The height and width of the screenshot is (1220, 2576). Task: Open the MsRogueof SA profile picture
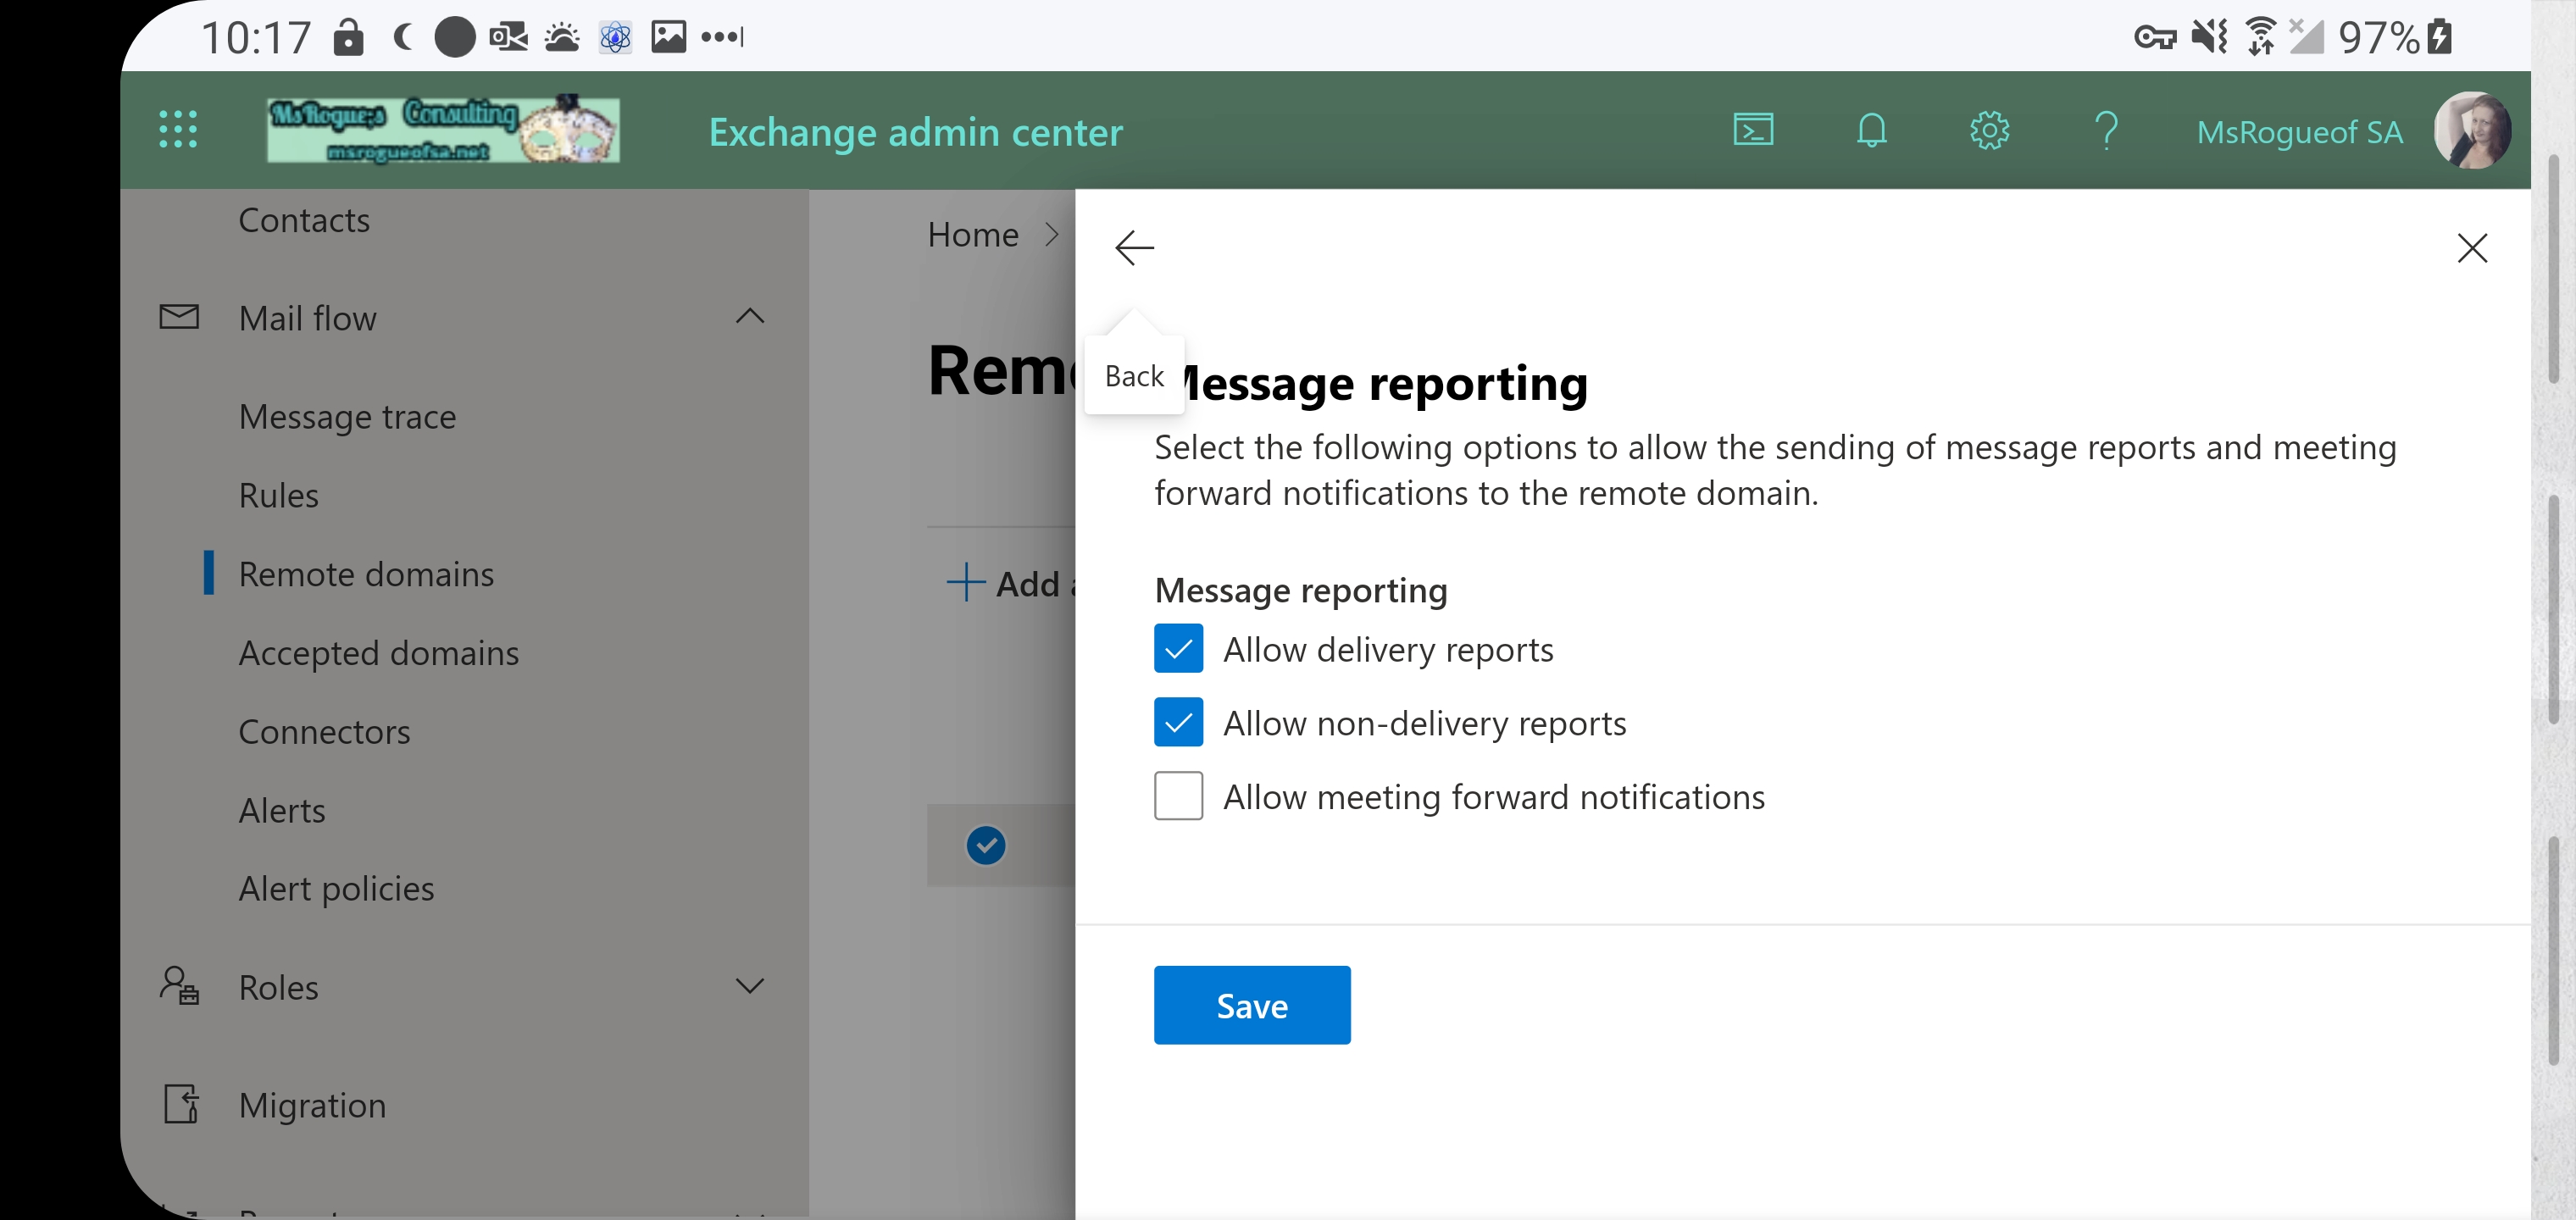(2471, 130)
